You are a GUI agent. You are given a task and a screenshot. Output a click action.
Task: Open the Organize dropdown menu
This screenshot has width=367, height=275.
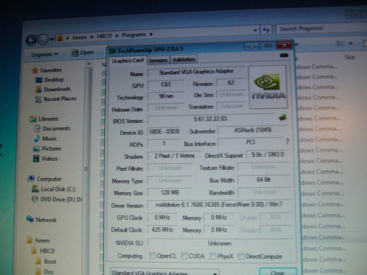(45, 55)
